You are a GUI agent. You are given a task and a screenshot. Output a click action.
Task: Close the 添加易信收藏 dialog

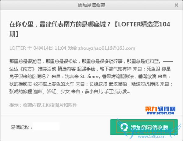176,5
